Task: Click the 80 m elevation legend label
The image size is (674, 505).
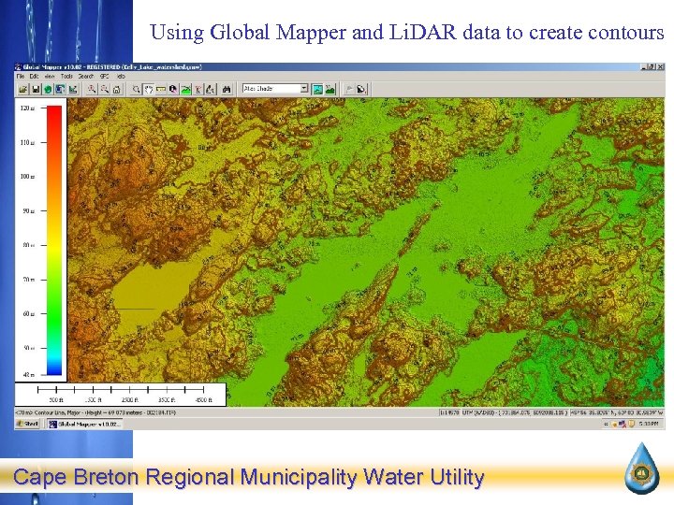Action: click(x=28, y=245)
